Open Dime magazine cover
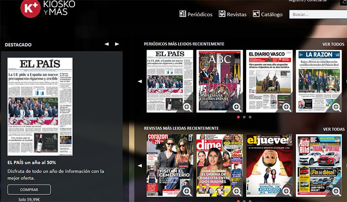 tap(220, 165)
